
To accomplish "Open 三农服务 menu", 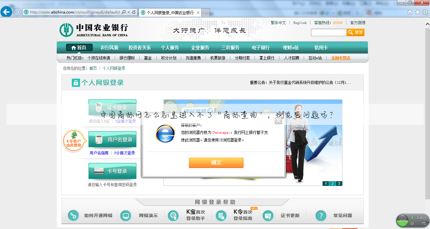I will click(x=230, y=47).
